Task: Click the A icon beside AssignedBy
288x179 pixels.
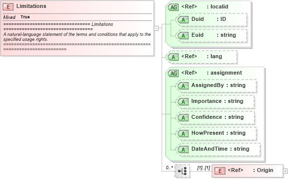Action: click(183, 86)
